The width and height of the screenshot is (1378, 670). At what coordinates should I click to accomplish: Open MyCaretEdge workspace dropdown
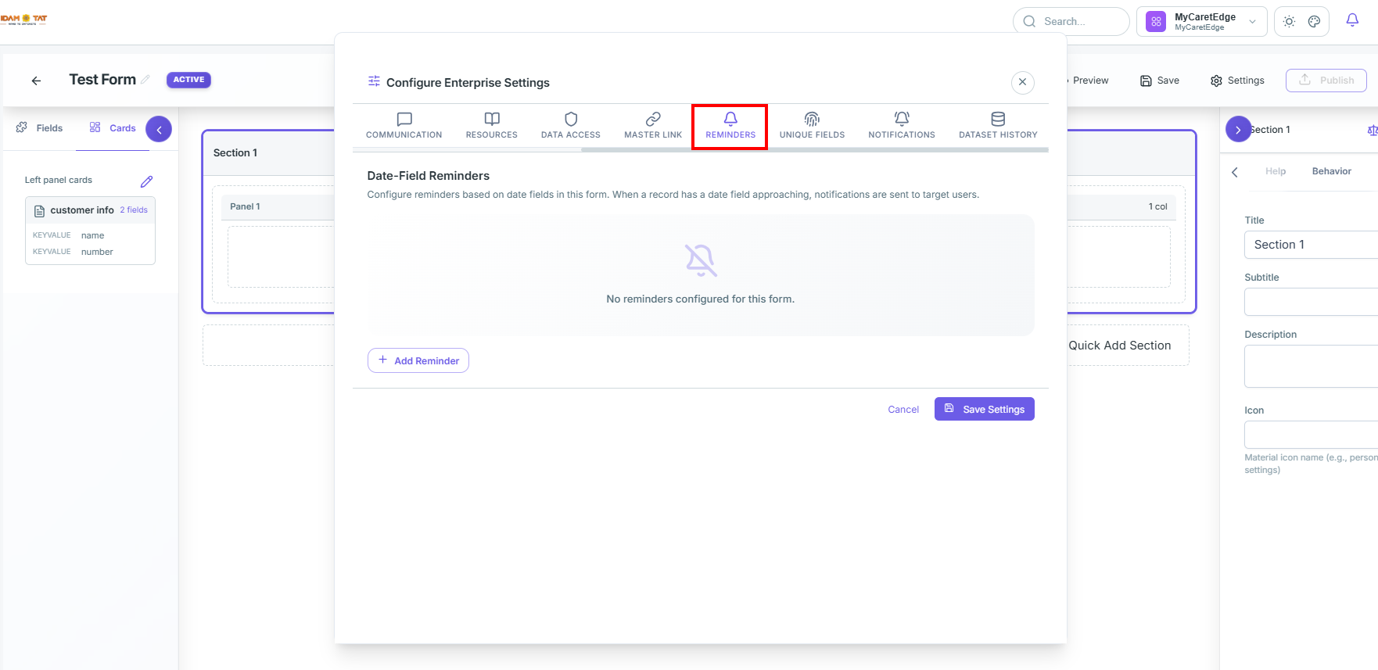pyautogui.click(x=1202, y=22)
